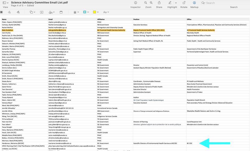Viewport: 250px width, 151px height.
Task: Expand the Shapes dropdown arrow
Action: tap(34, 12)
